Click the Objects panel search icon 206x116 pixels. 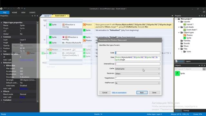coord(204,69)
